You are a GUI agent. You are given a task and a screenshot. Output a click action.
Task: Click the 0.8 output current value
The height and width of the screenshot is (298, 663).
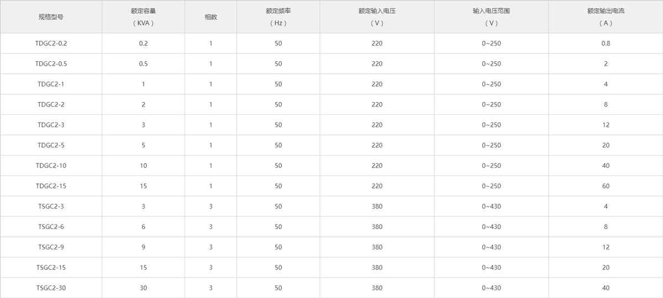606,43
